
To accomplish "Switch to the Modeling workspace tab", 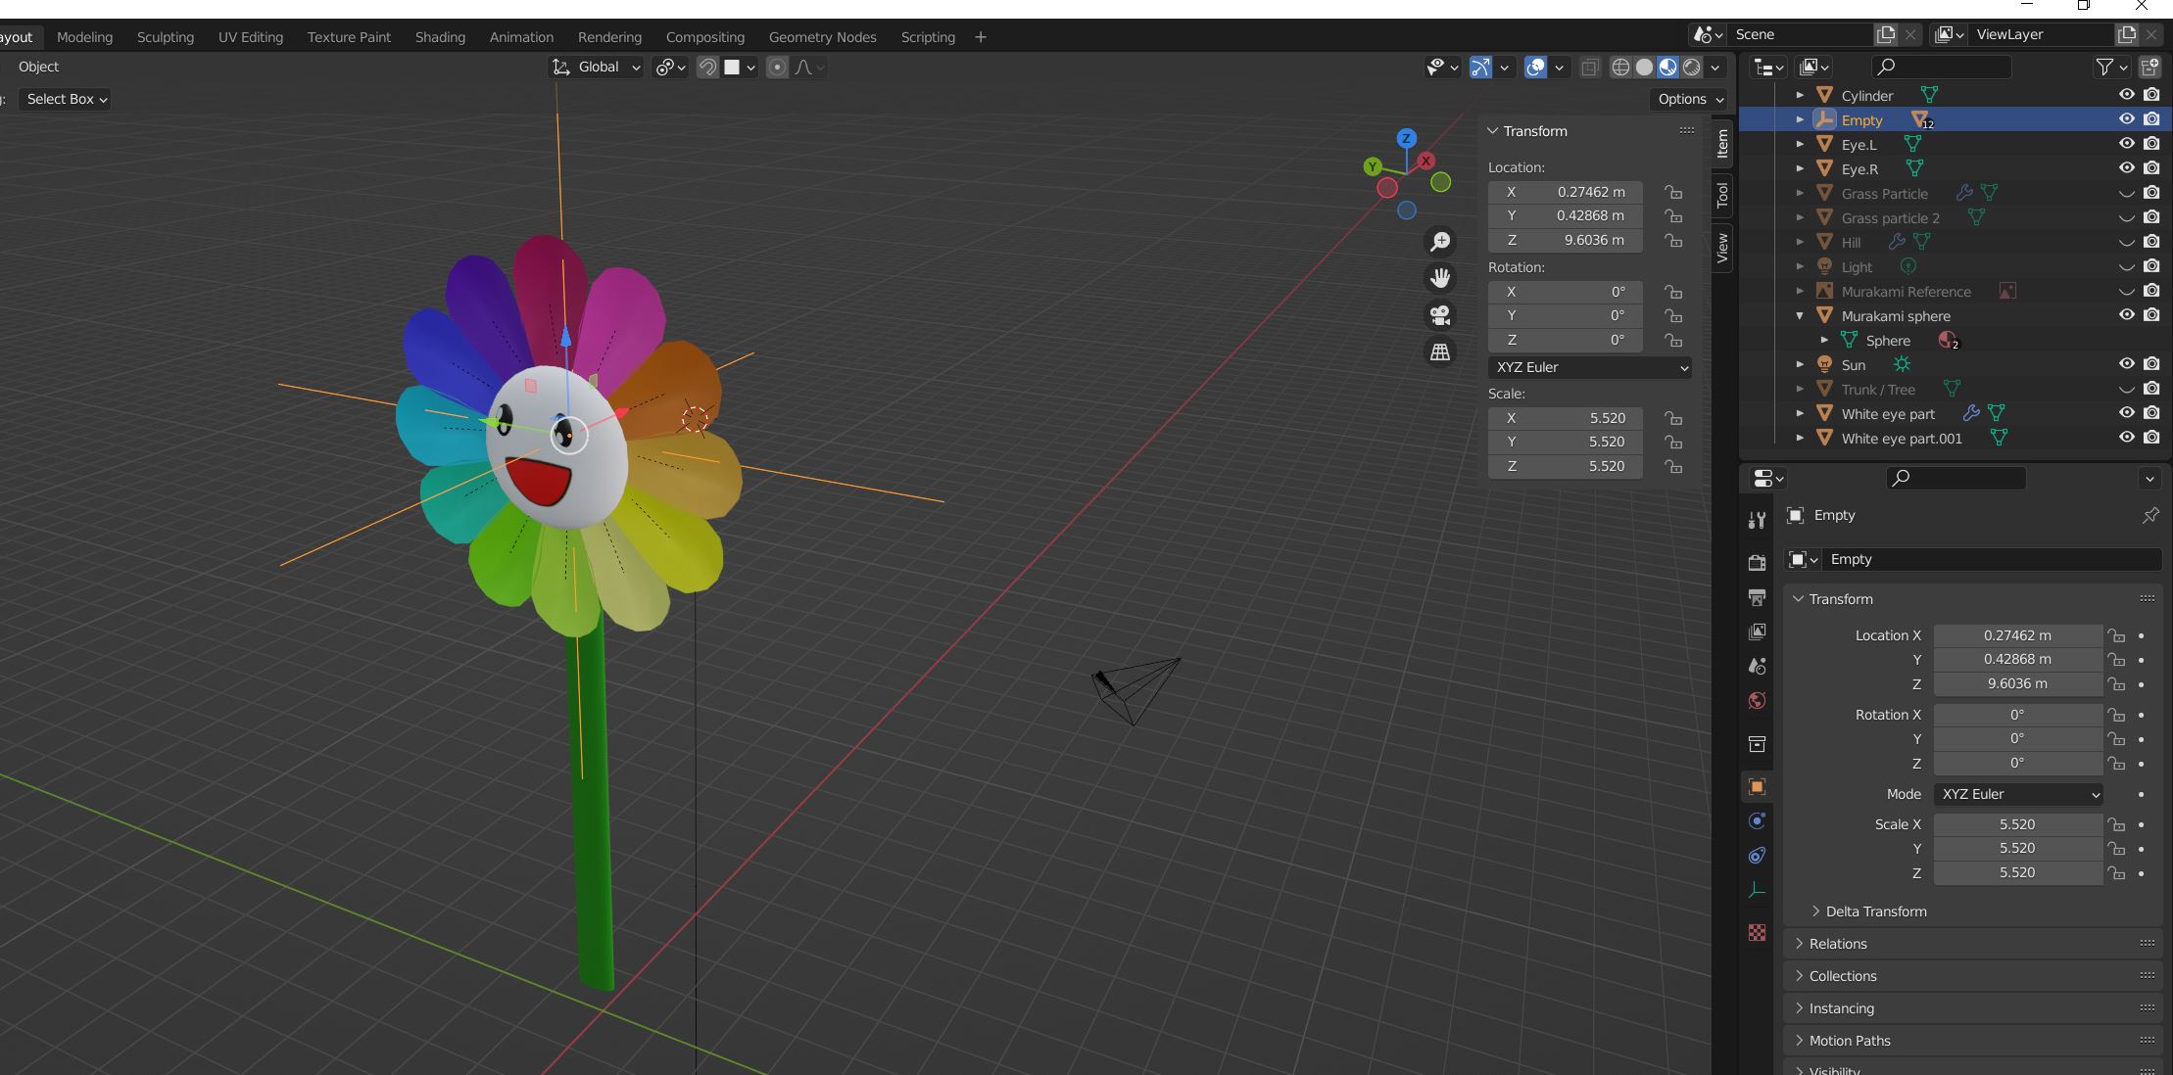I will click(x=84, y=37).
